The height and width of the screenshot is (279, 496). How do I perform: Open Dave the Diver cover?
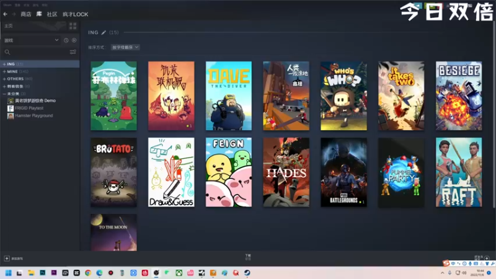(229, 96)
